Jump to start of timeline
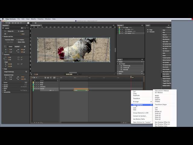The height and width of the screenshot is (145, 193). click(32, 78)
